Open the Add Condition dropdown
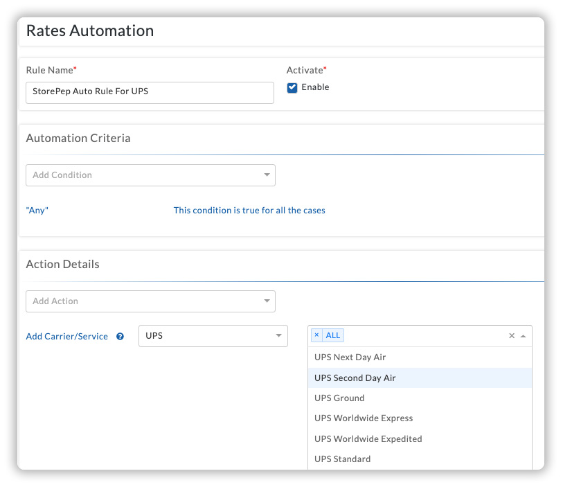Image resolution: width=563 pixels, height=487 pixels. (x=150, y=175)
